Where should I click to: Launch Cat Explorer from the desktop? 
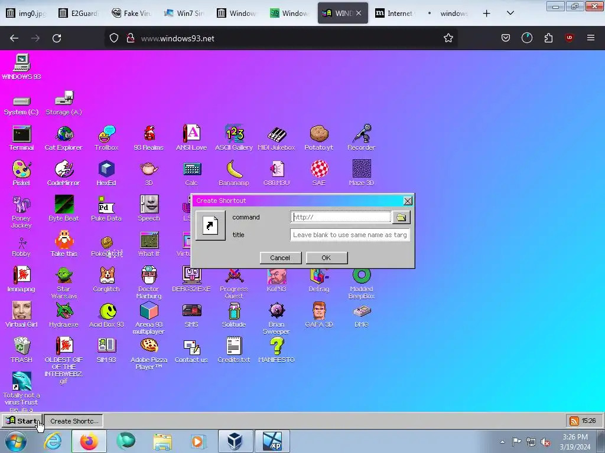[64, 137]
